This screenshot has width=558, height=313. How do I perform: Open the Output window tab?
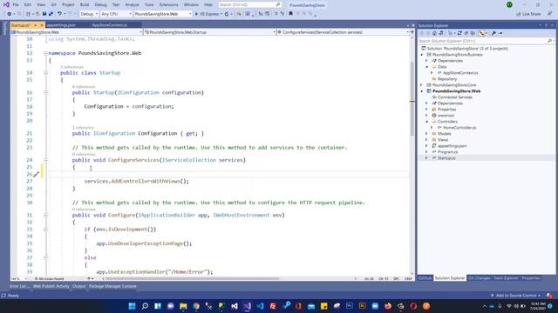point(79,286)
